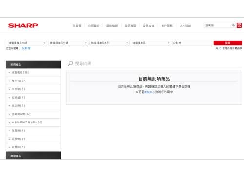Click the magnifier icon beside 搜尋結果
This screenshot has height=183, width=244.
(70, 63)
